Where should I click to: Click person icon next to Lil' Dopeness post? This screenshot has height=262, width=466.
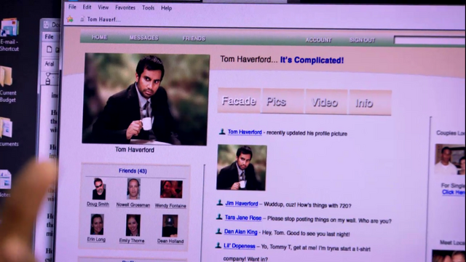218,245
